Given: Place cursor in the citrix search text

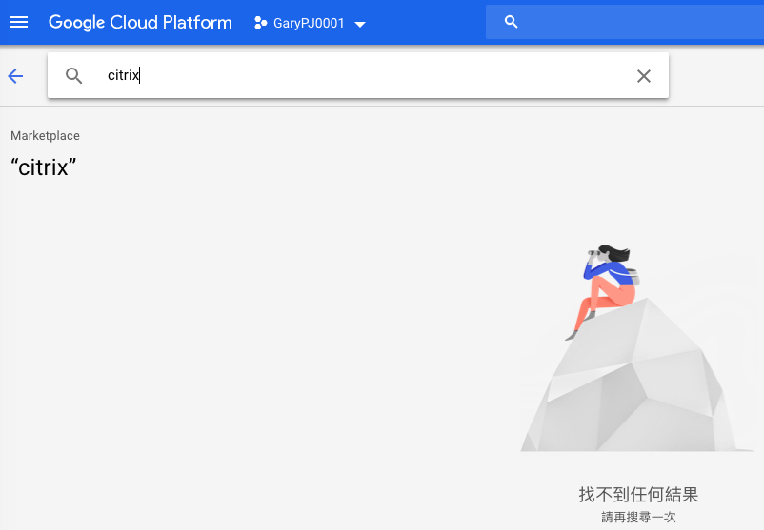Looking at the screenshot, I should (123, 75).
